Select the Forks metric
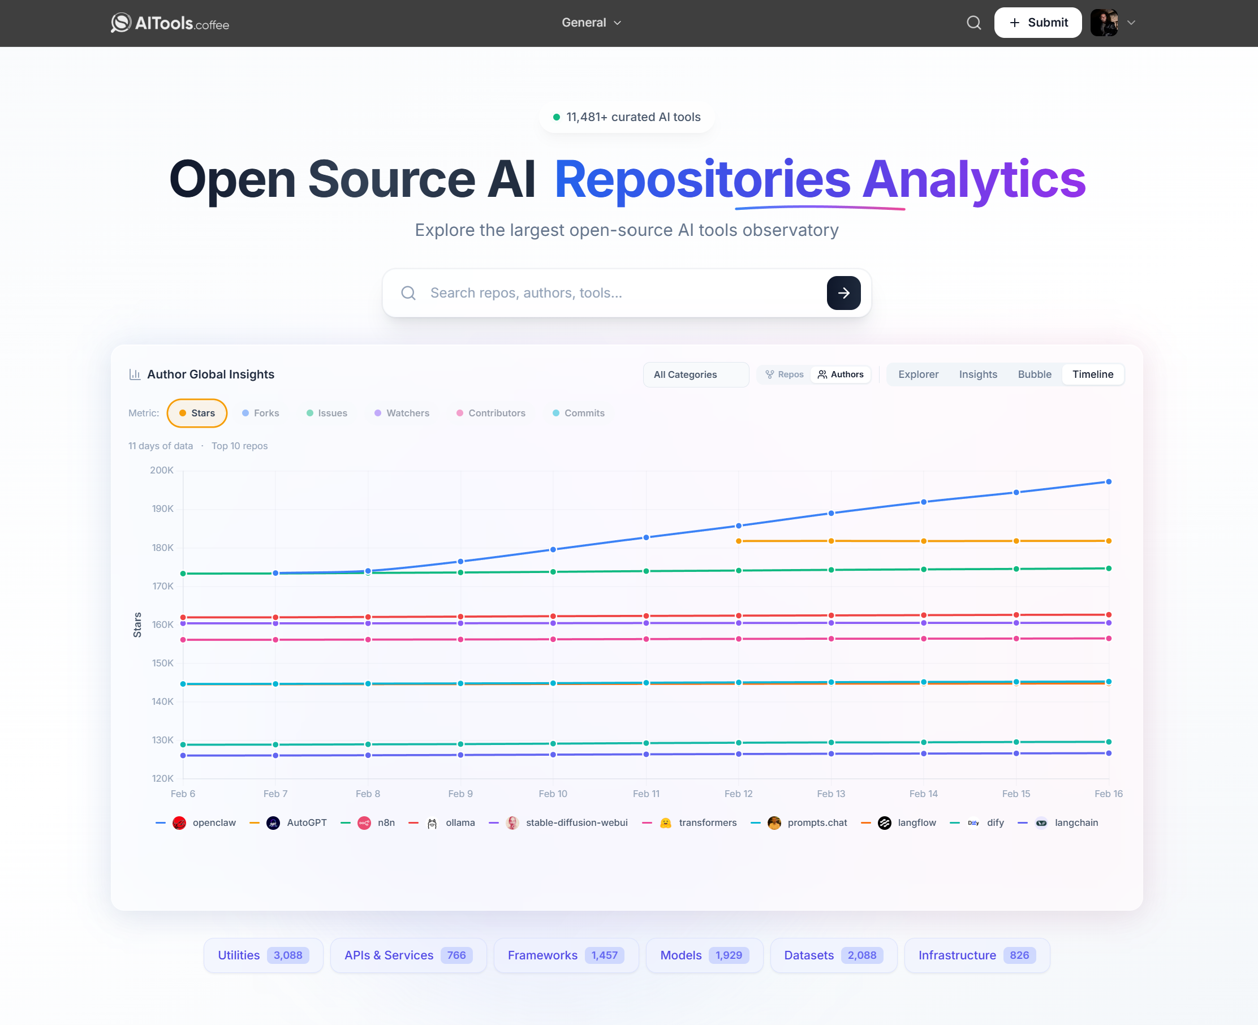This screenshot has height=1025, width=1258. [x=260, y=413]
